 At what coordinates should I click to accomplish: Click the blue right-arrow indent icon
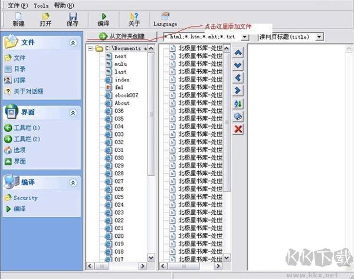coord(238,91)
